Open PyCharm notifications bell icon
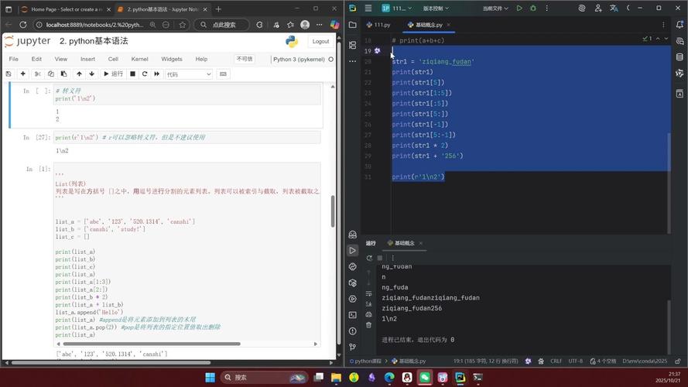Image resolution: width=688 pixels, height=387 pixels. pos(679,25)
